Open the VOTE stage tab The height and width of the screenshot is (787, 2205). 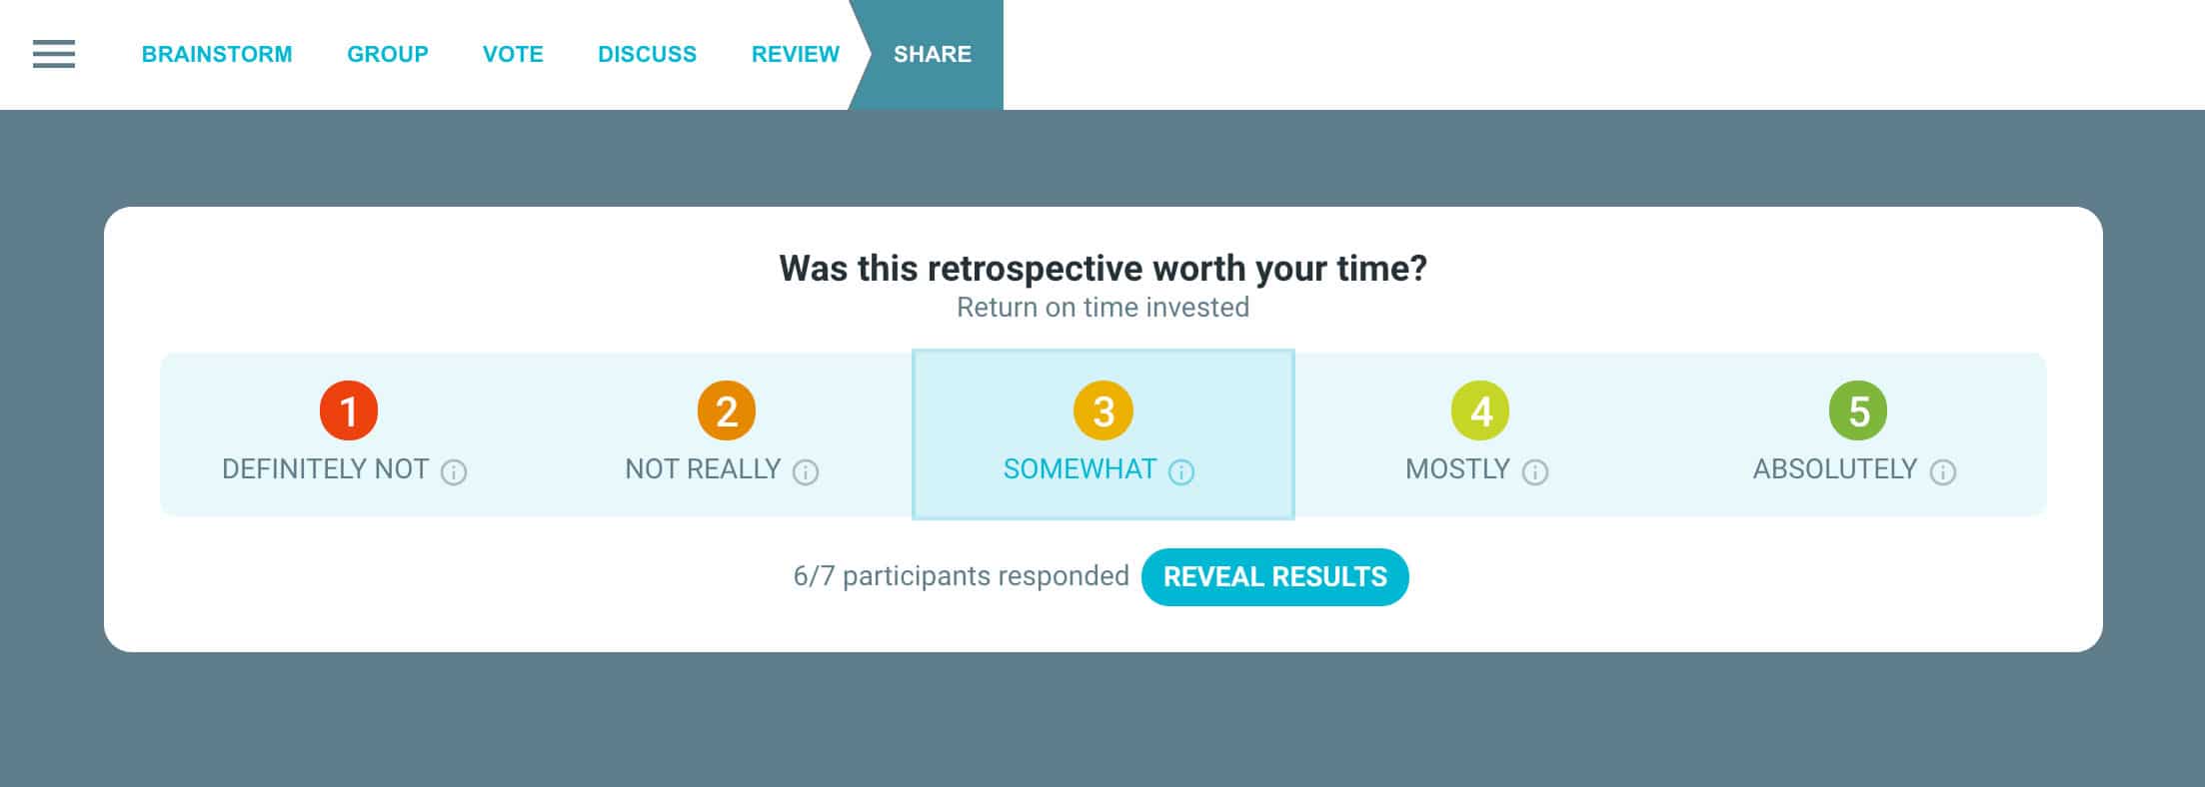pos(513,54)
